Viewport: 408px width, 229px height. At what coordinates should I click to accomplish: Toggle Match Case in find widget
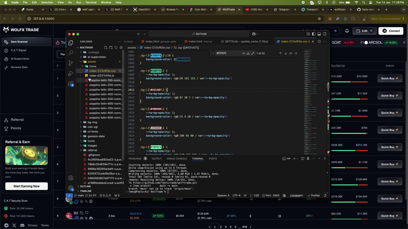click(244, 53)
